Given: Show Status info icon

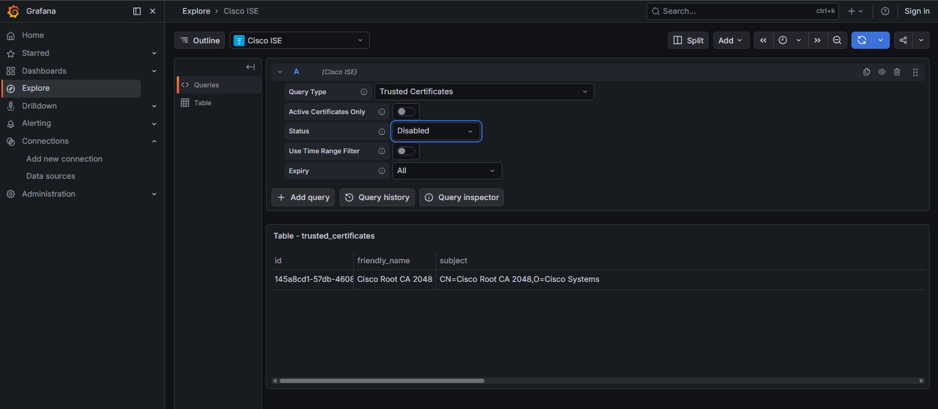Looking at the screenshot, I should [381, 131].
